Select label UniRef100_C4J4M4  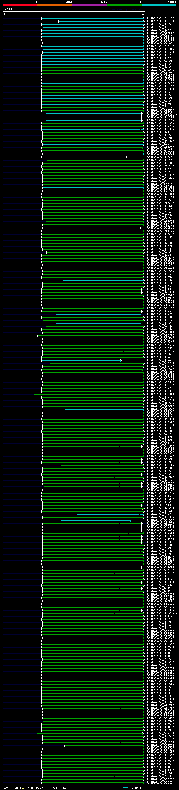[160, 539]
